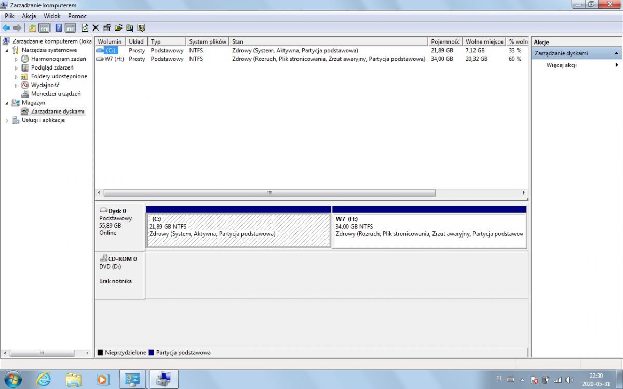
Task: Sort by the Układ column header
Action: 137,41
